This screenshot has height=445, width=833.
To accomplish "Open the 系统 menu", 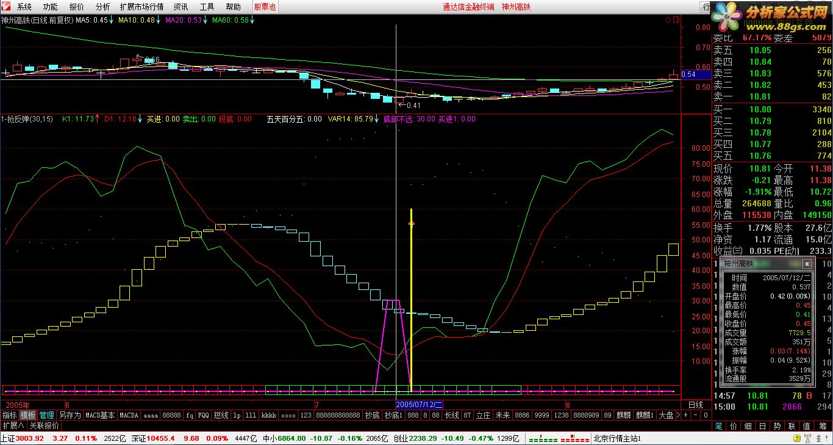I will (24, 7).
